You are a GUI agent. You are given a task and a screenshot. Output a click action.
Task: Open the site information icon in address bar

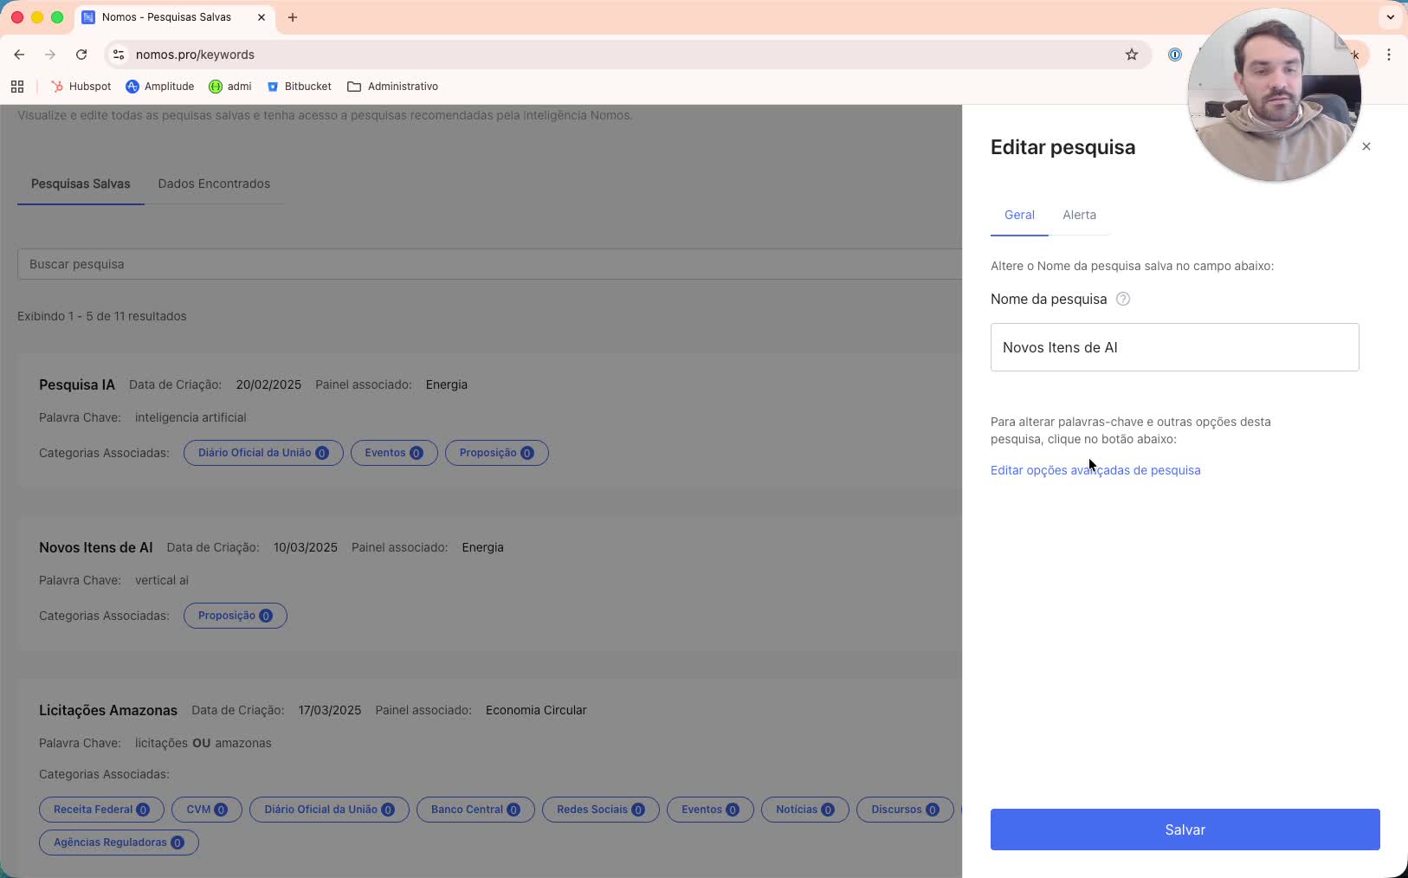tap(119, 55)
